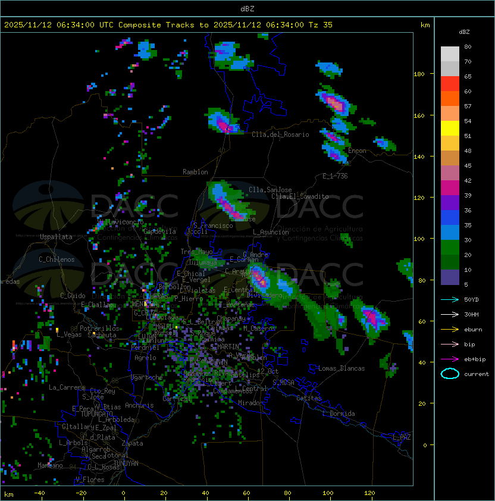Click the 'Zapata' map label

tap(132, 443)
